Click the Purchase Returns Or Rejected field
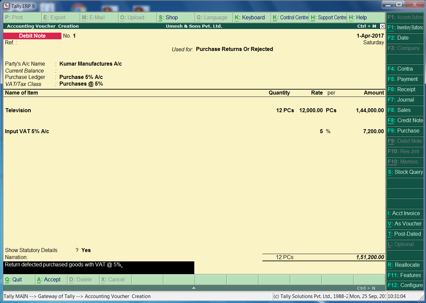 click(x=234, y=49)
